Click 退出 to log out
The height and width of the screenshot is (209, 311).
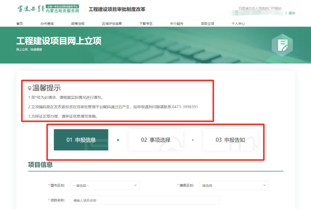coord(292,13)
